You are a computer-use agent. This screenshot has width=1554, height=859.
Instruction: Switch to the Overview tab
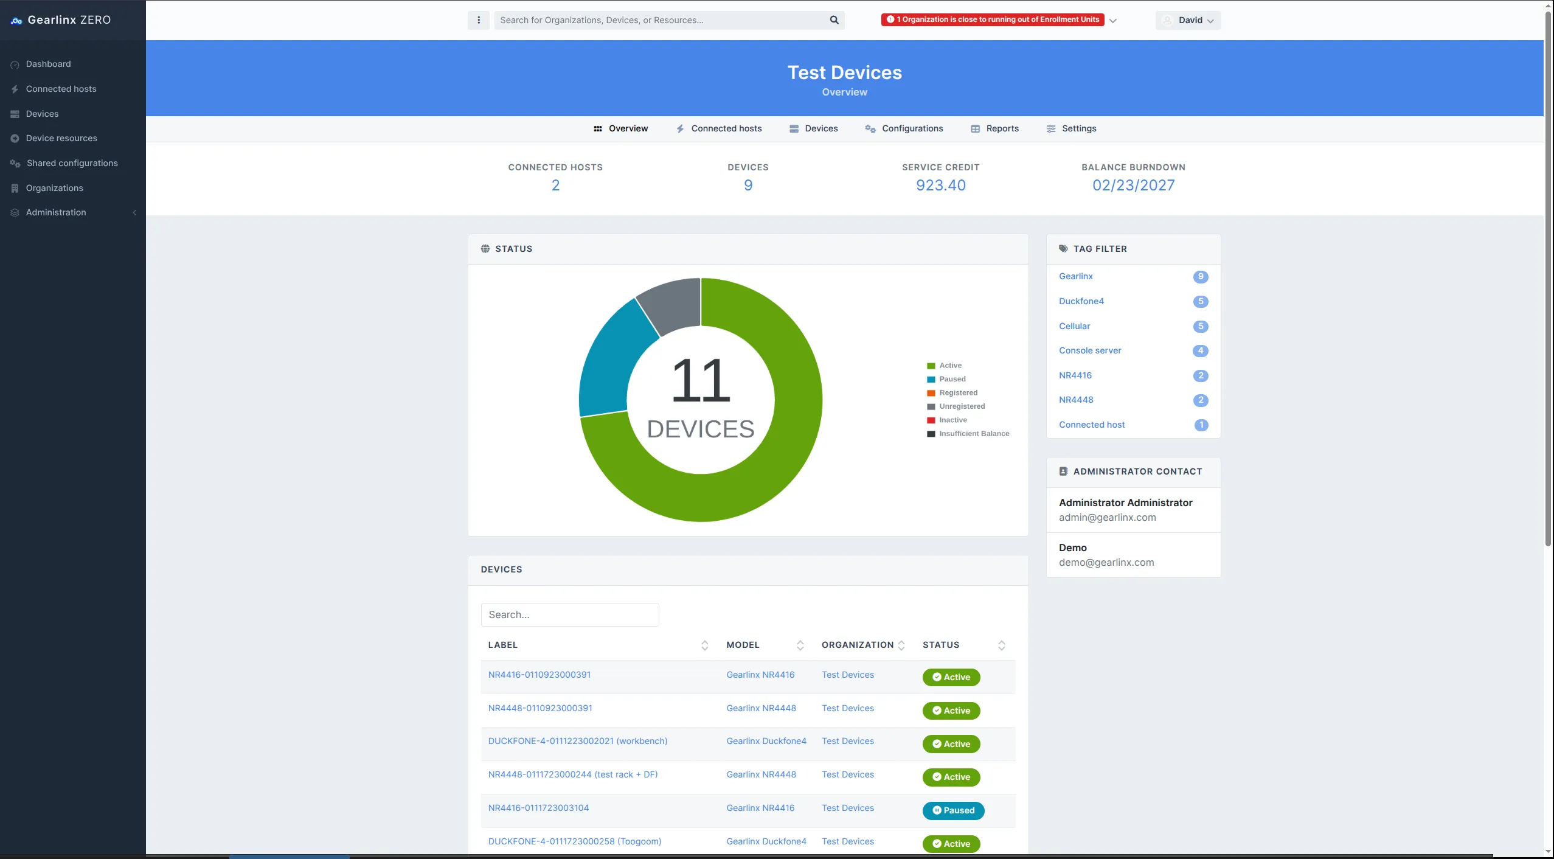point(620,128)
